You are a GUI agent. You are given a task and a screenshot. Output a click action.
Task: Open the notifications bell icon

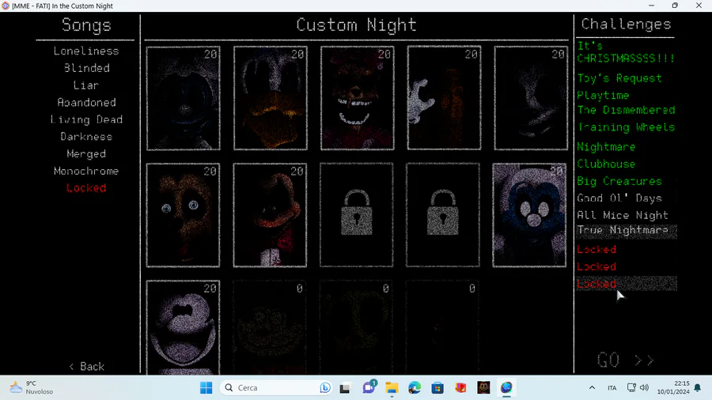coord(698,388)
